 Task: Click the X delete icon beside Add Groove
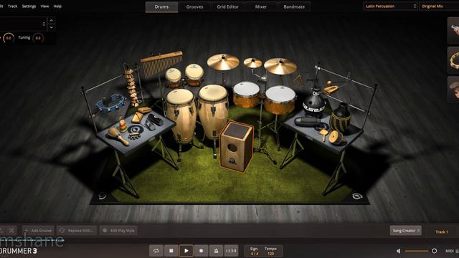pos(11,231)
